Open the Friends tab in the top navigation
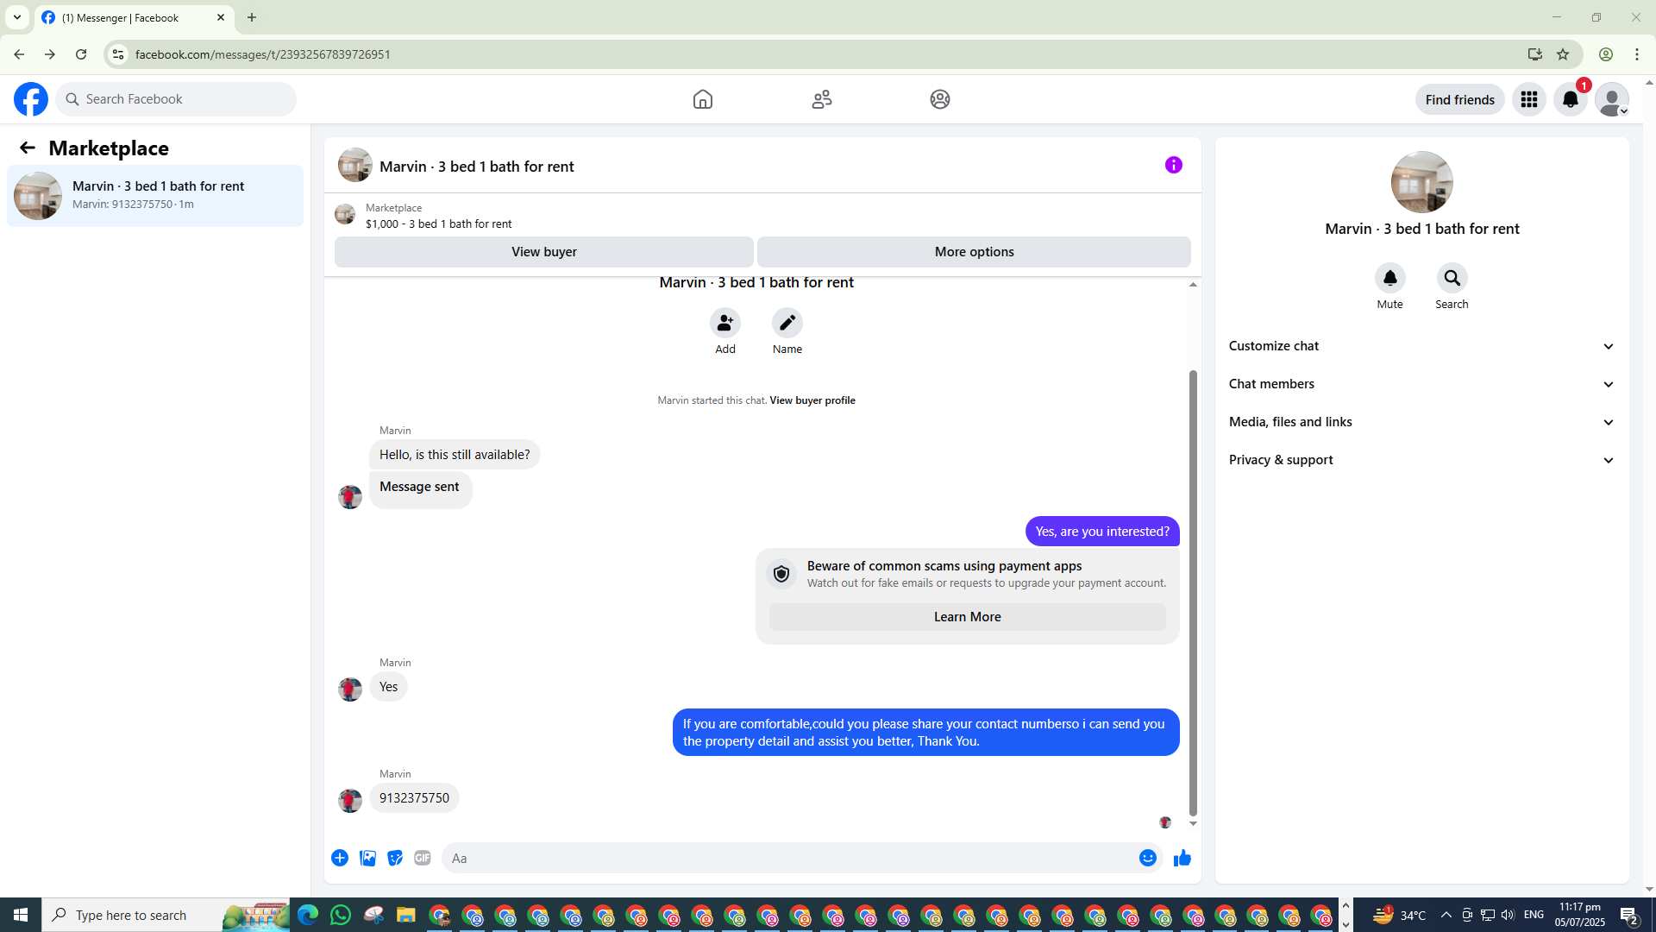Viewport: 1656px width, 932px height. coord(821,99)
